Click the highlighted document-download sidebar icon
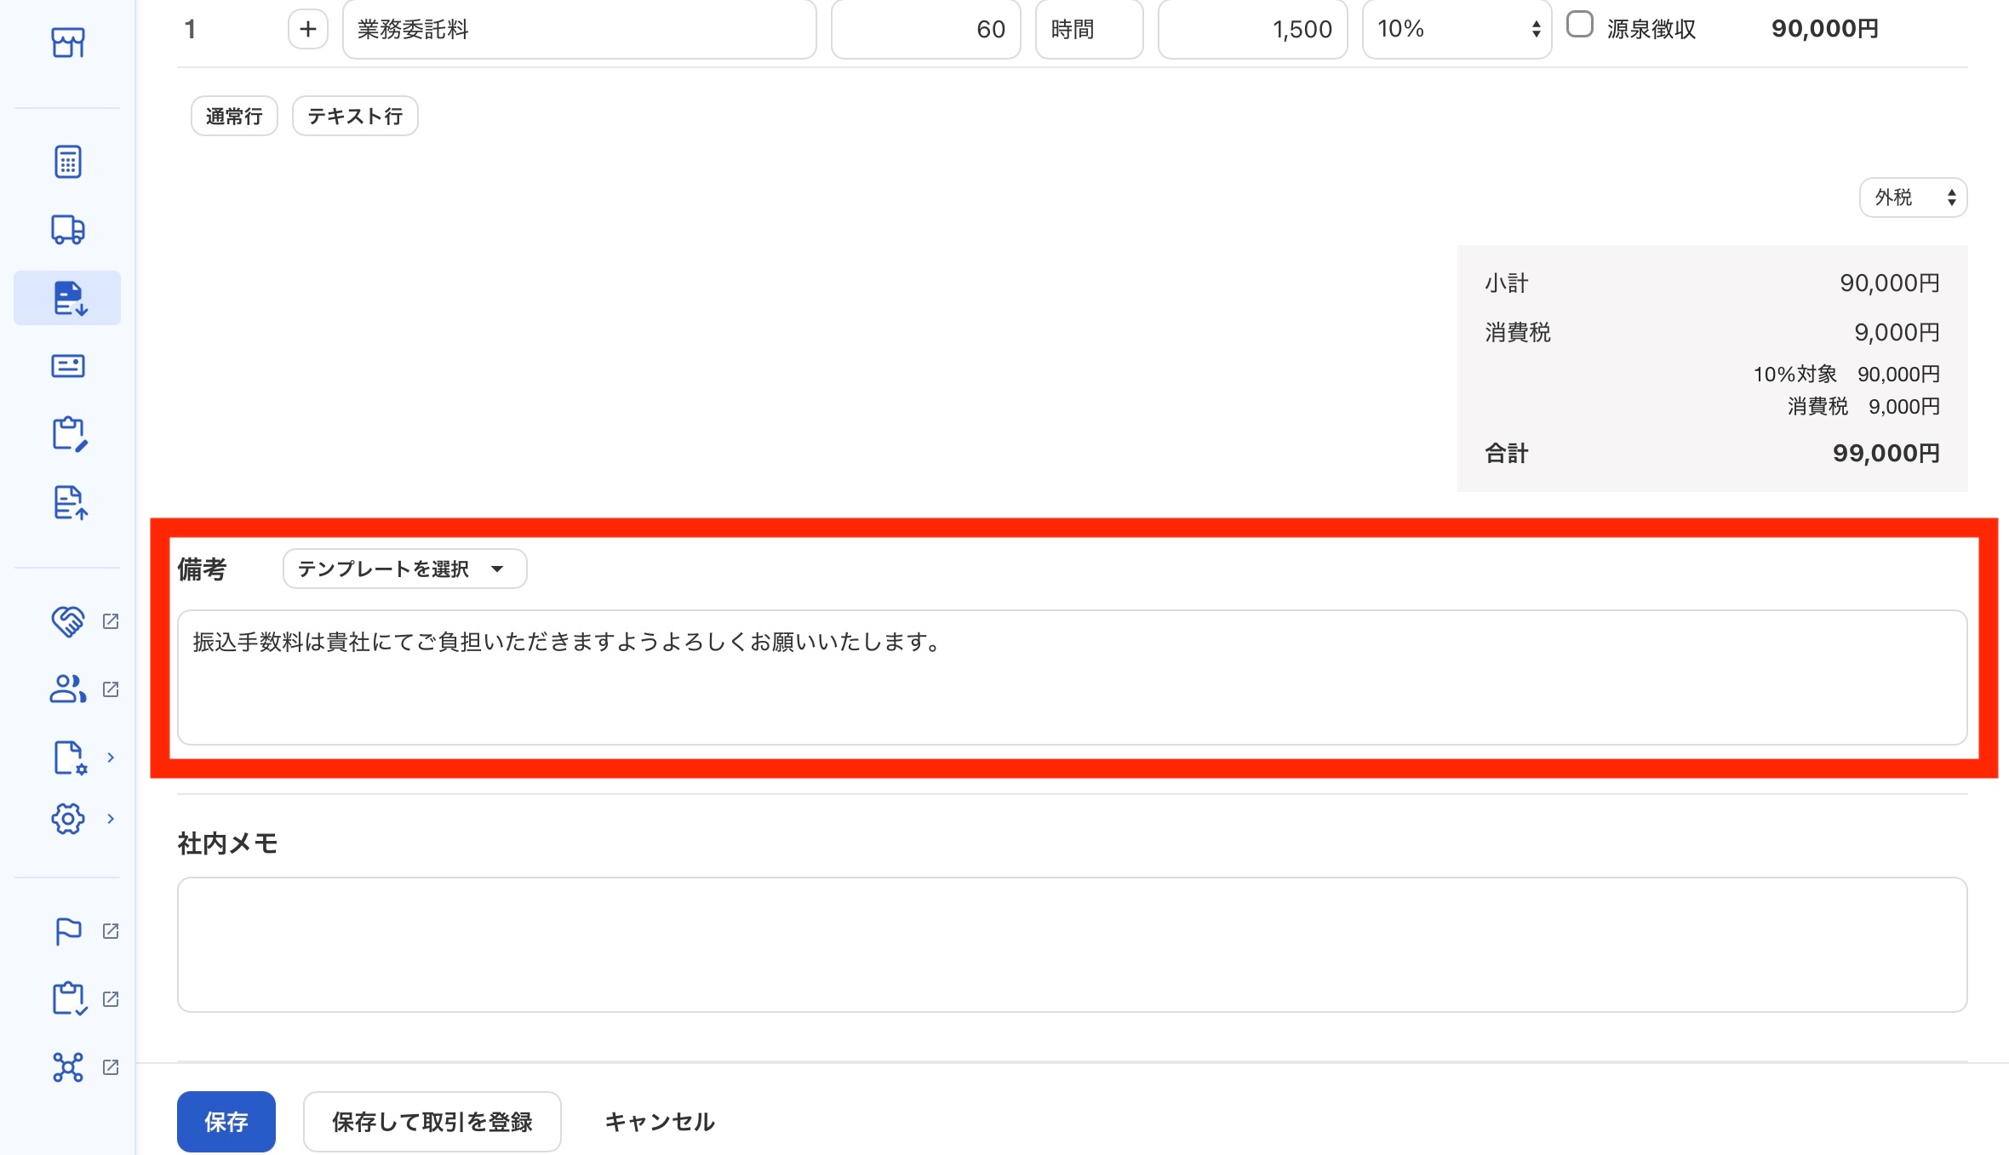The height and width of the screenshot is (1155, 2009). [68, 298]
